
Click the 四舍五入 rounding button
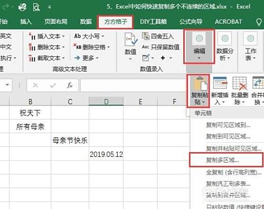pyautogui.click(x=158, y=36)
